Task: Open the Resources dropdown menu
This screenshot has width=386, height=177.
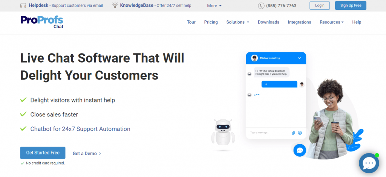Action: pos(332,22)
